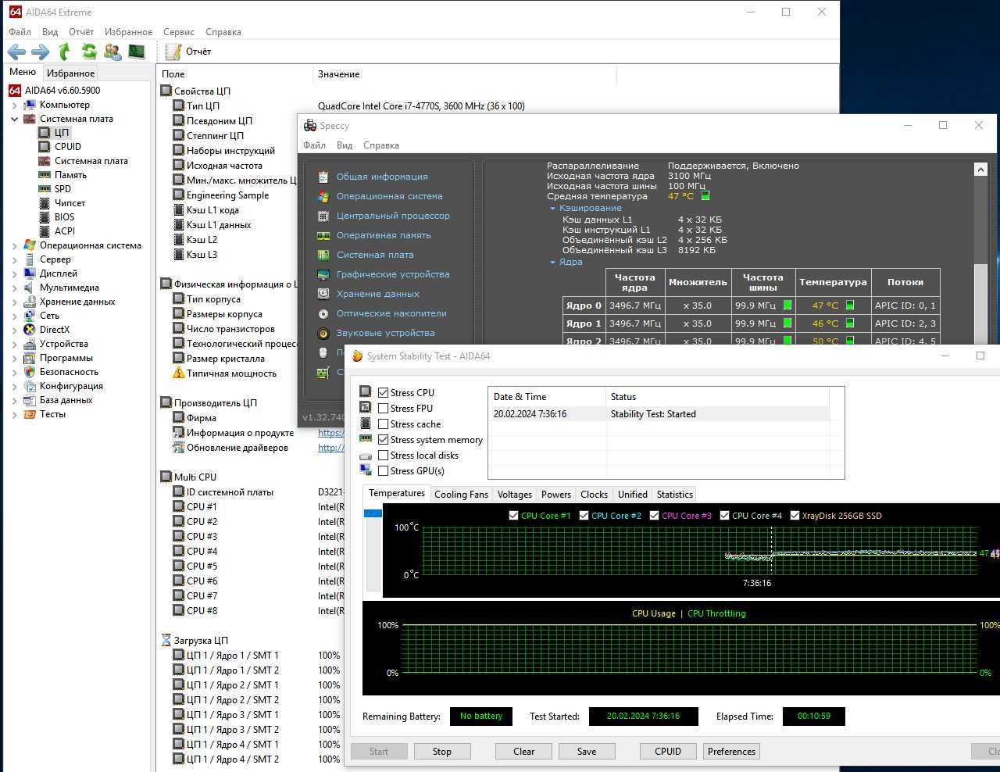Expand Сеть tree node
The width and height of the screenshot is (1000, 772).
[x=14, y=316]
